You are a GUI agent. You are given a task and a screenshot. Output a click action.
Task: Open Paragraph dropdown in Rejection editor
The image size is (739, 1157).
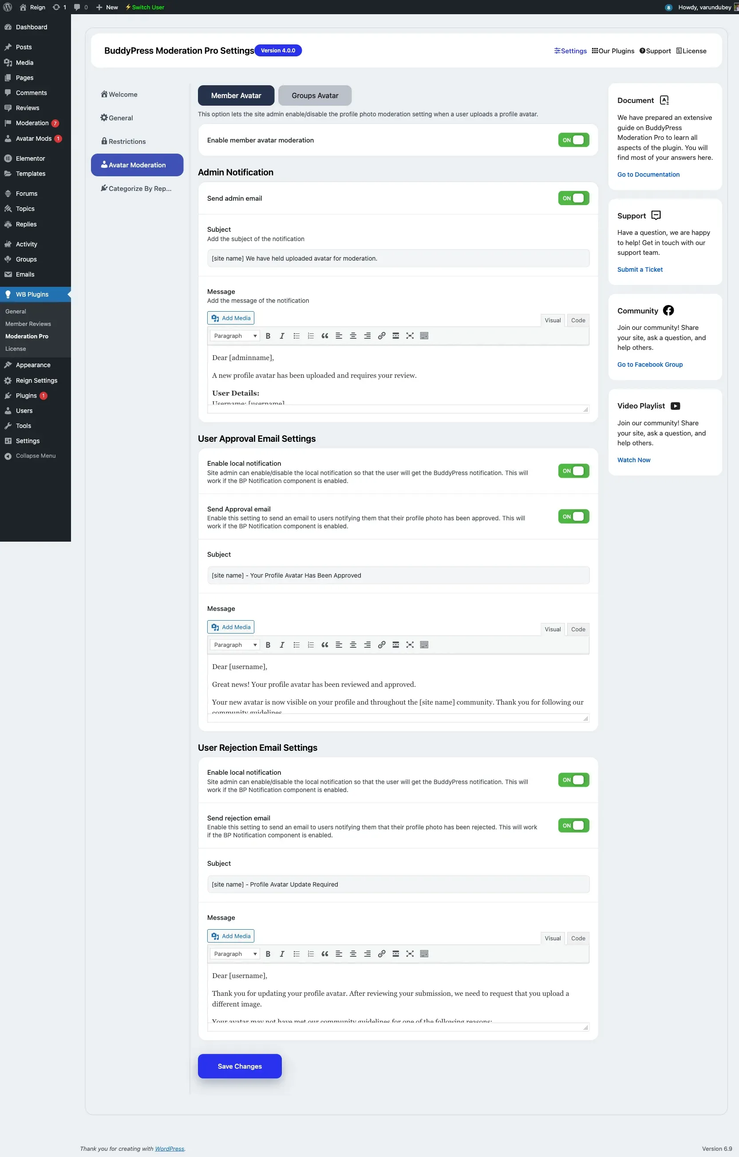(235, 954)
